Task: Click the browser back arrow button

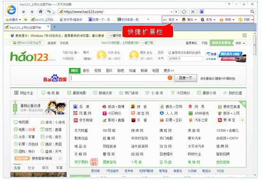Action: coord(23,12)
